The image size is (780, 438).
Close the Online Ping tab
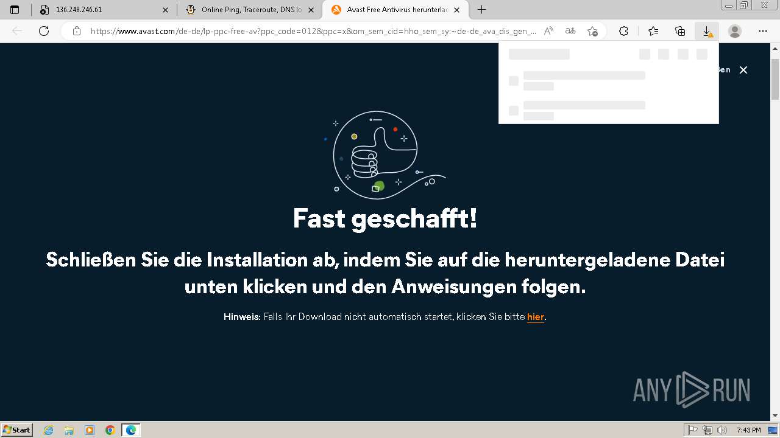click(x=311, y=10)
